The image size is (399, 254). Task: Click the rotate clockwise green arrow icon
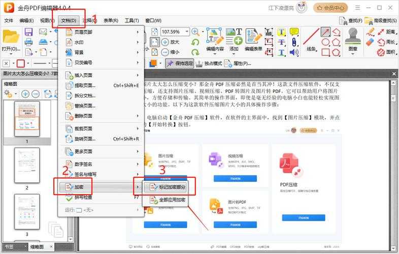tap(195, 52)
